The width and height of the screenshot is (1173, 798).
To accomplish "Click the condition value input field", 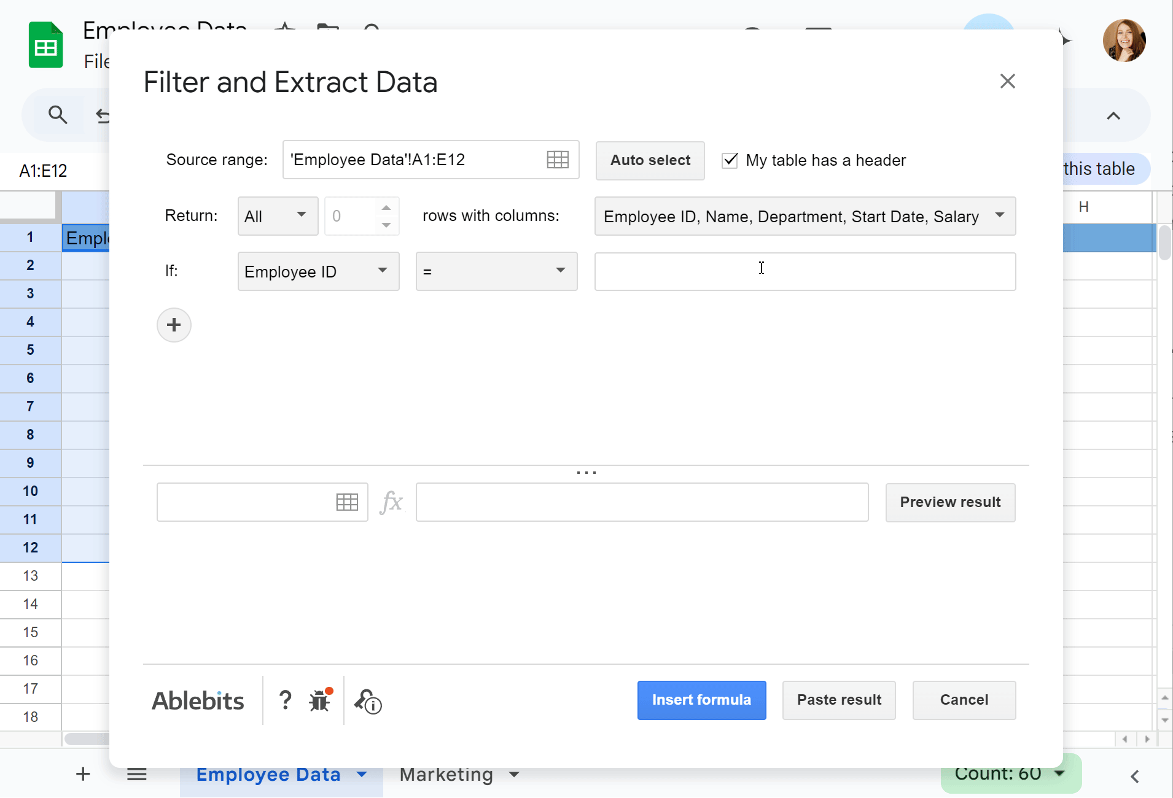I will [x=805, y=271].
